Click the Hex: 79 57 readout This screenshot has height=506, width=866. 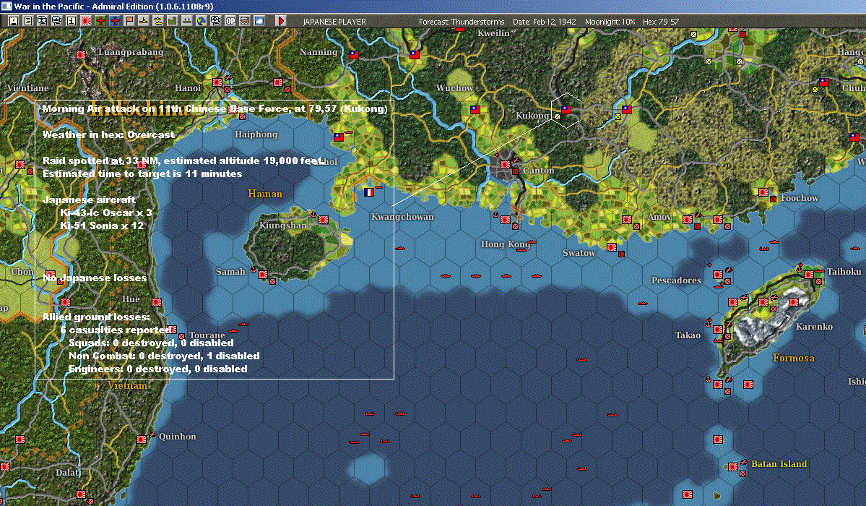click(x=661, y=22)
